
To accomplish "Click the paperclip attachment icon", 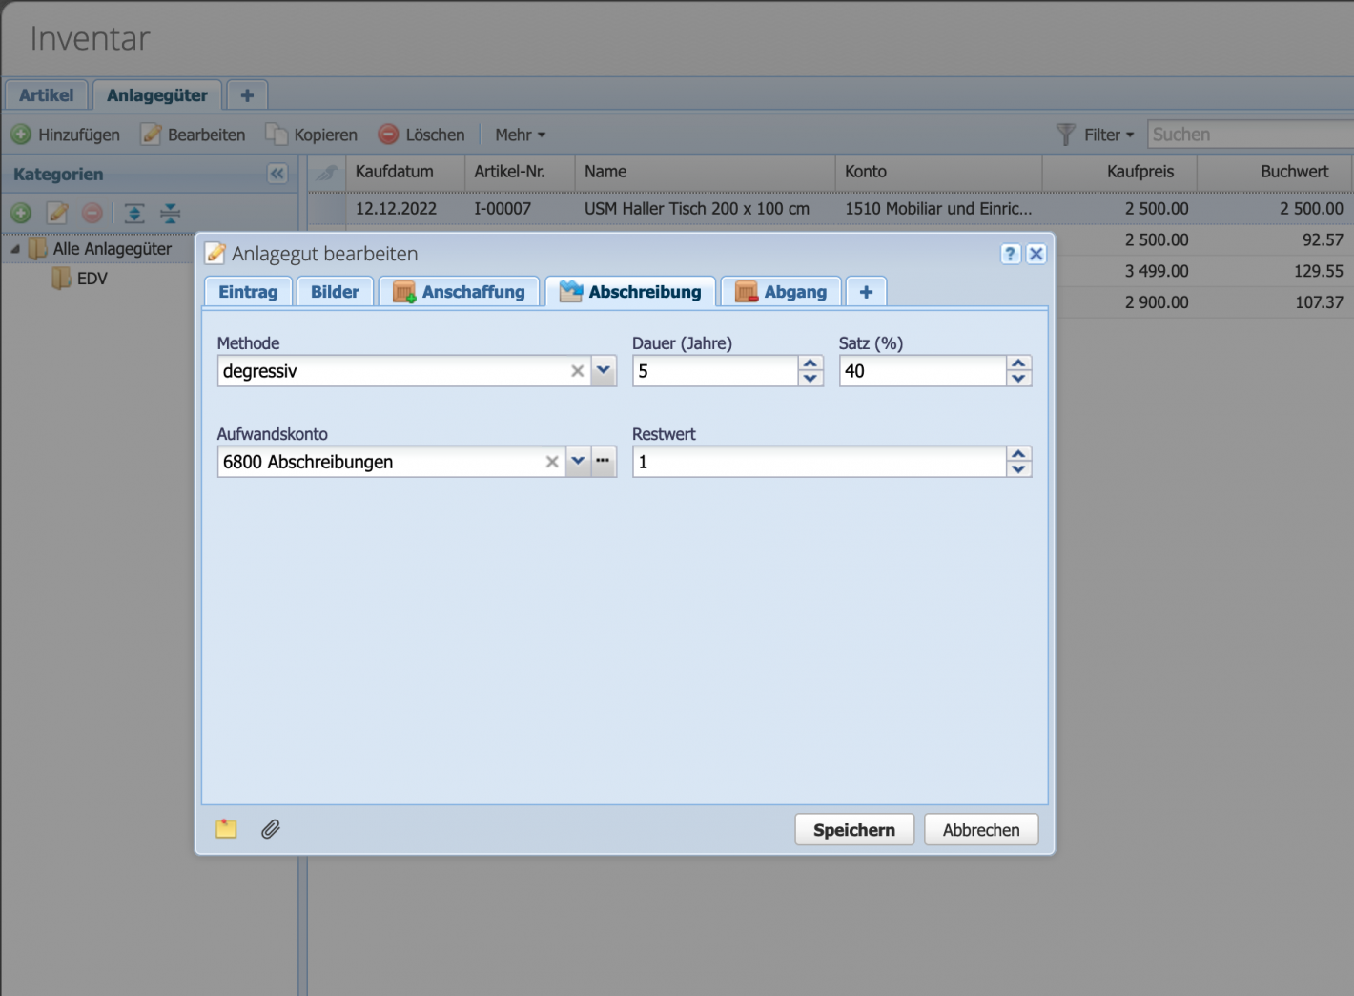I will (x=271, y=829).
